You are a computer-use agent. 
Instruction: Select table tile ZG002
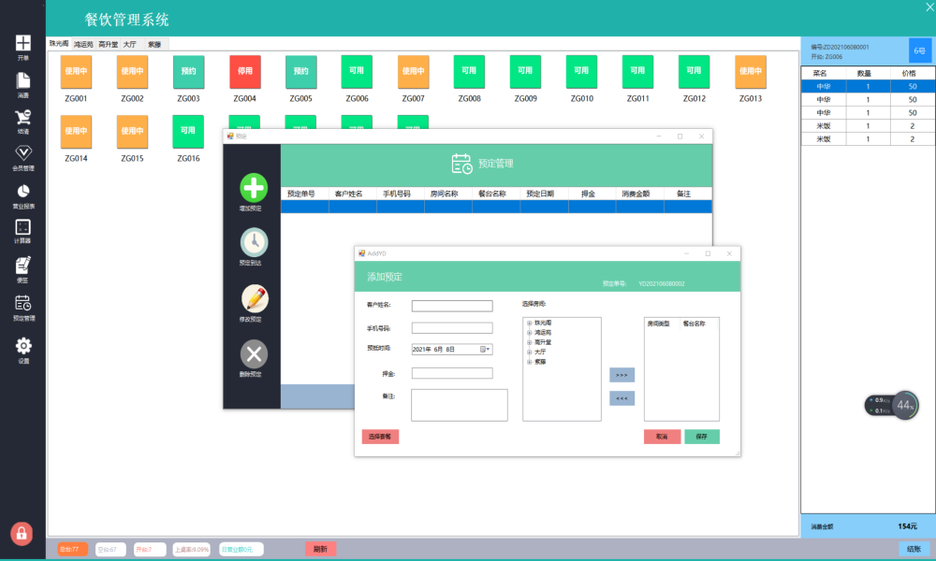click(132, 72)
